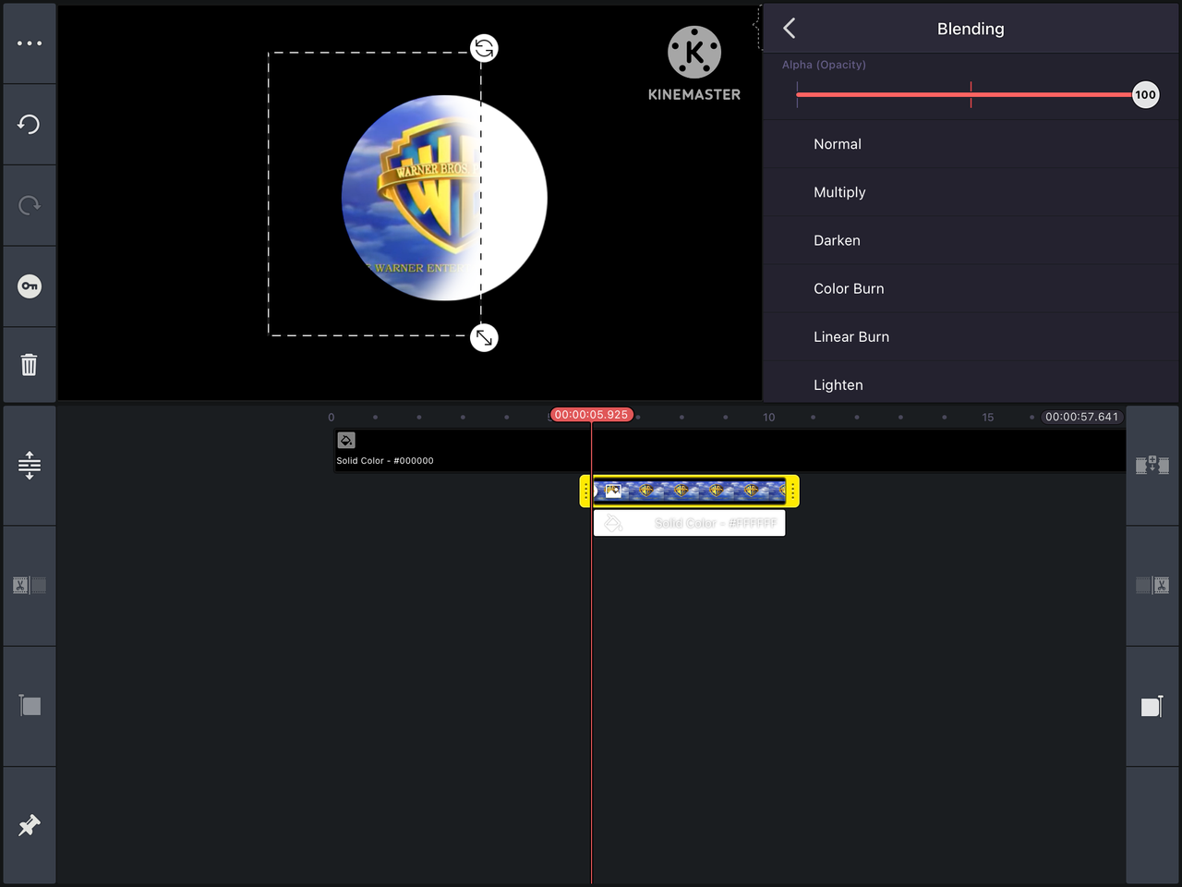Choose the Multiply blending mode
Image resolution: width=1182 pixels, height=887 pixels.
(971, 192)
